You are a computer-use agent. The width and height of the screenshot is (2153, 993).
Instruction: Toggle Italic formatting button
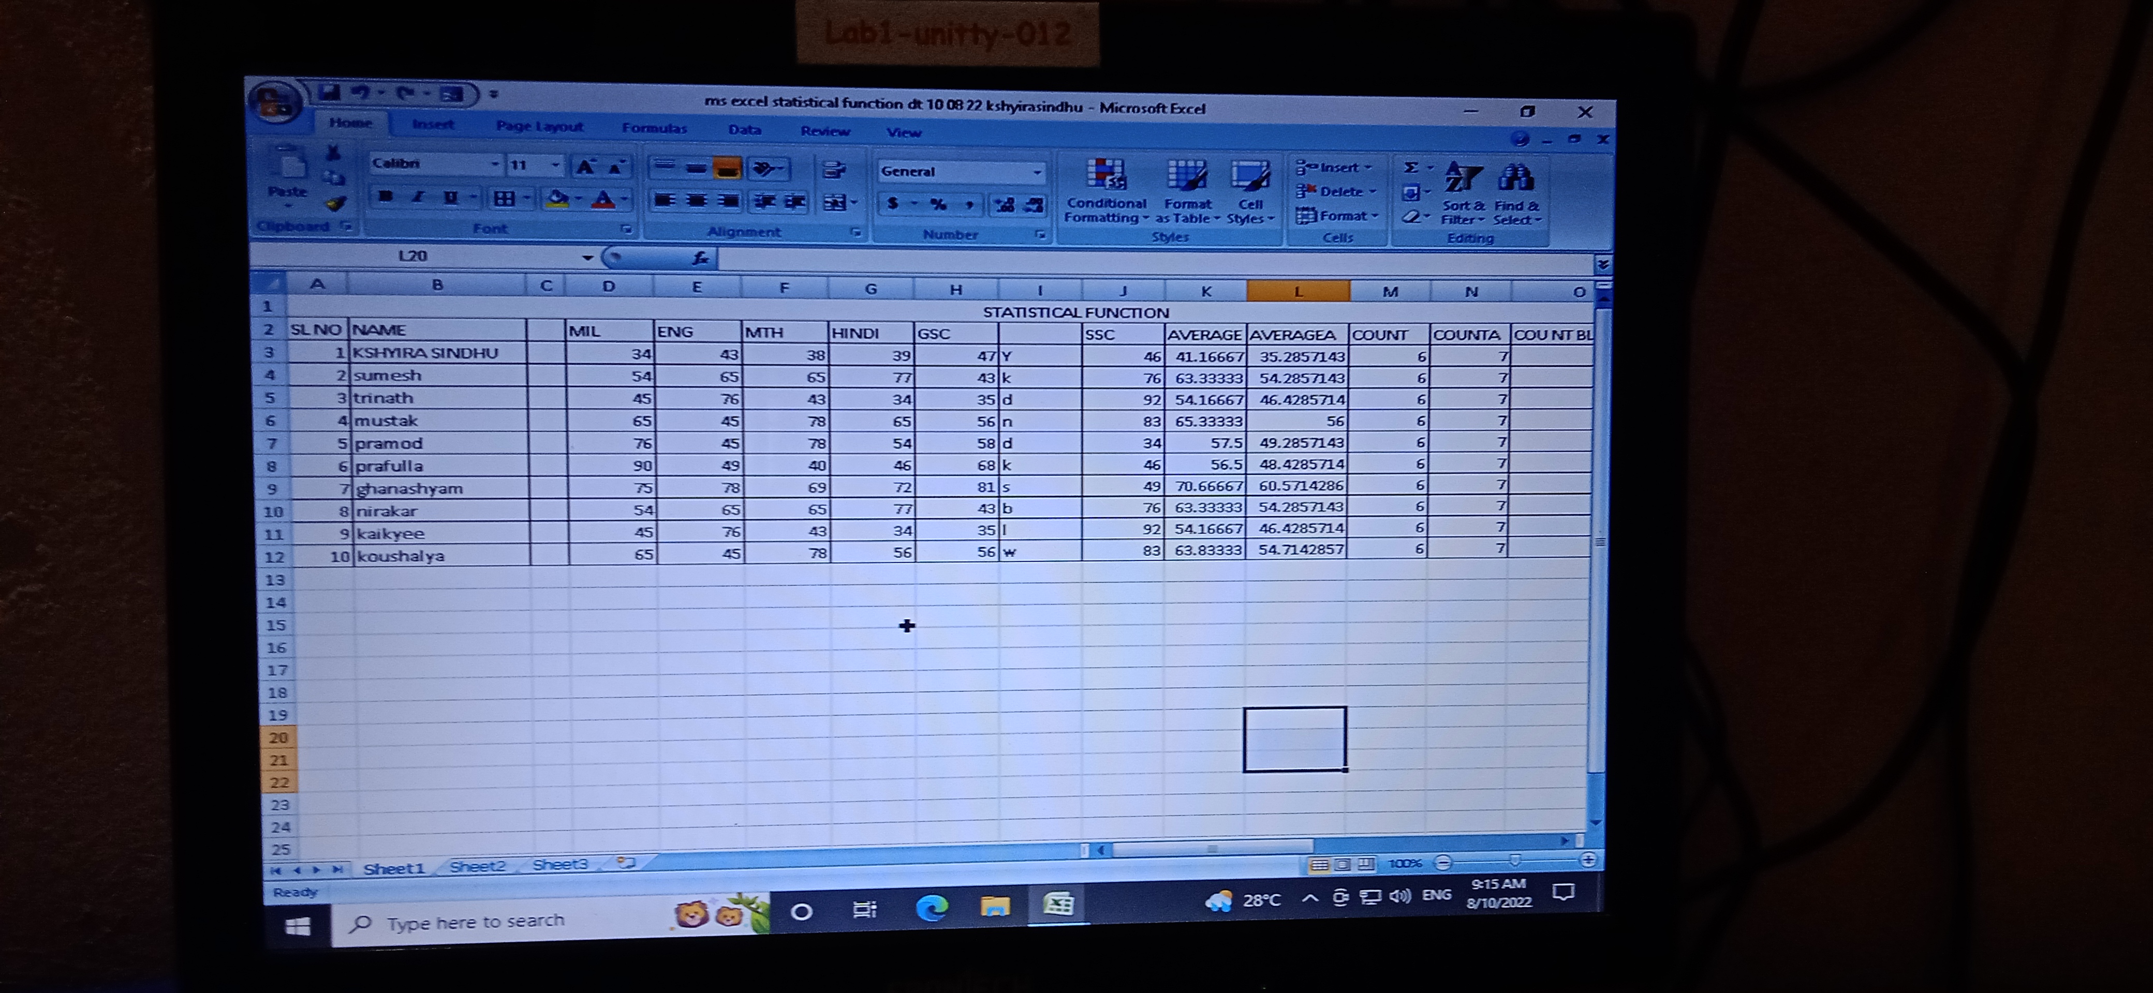[417, 197]
